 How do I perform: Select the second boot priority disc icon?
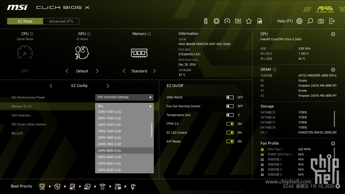pos(57,187)
